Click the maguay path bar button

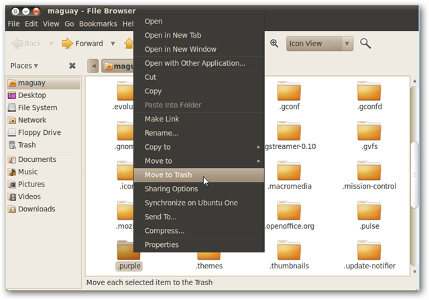pyautogui.click(x=118, y=66)
